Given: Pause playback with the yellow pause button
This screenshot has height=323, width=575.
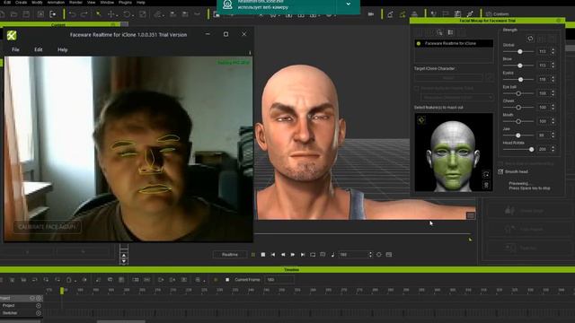Looking at the screenshot, I should [x=252, y=255].
